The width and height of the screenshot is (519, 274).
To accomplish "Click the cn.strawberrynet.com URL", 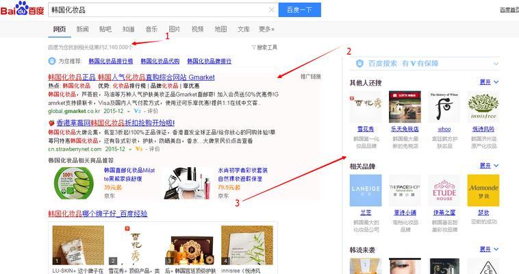I will pyautogui.click(x=75, y=149).
